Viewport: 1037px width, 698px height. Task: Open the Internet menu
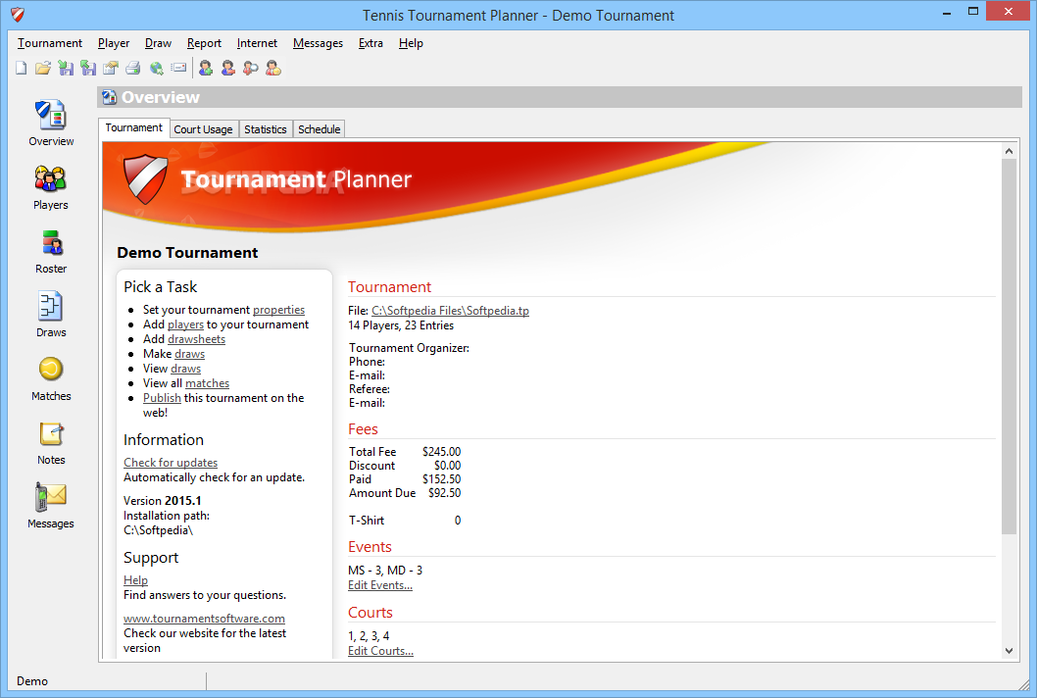257,43
